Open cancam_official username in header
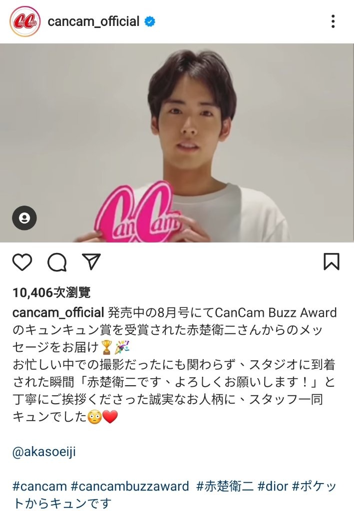This screenshot has height=511, width=354. click(93, 21)
